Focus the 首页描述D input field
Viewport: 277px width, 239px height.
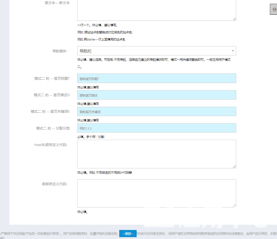[157, 95]
